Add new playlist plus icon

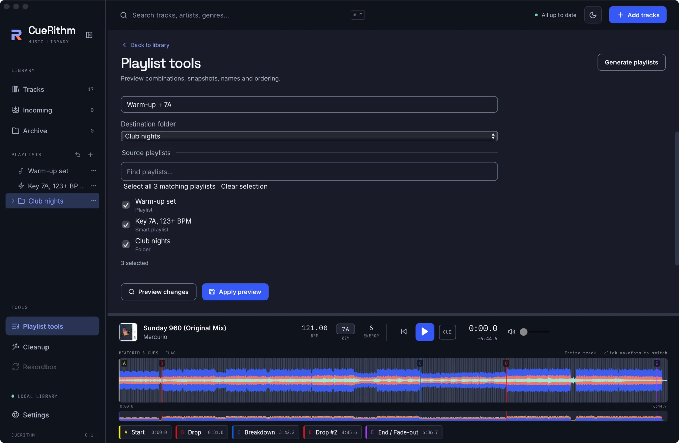click(90, 155)
